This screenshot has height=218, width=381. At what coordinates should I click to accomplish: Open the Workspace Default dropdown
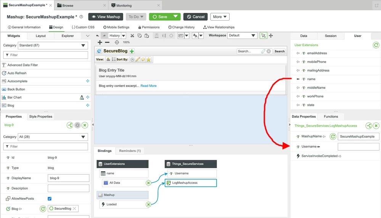click(x=242, y=35)
